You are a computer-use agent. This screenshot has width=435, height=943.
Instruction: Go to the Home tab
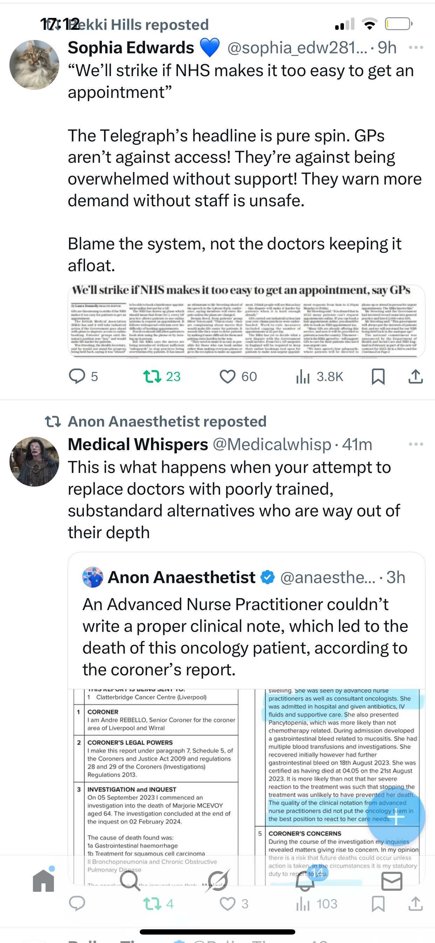click(x=43, y=881)
